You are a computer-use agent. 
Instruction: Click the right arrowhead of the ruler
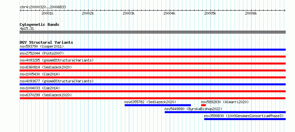285,11
